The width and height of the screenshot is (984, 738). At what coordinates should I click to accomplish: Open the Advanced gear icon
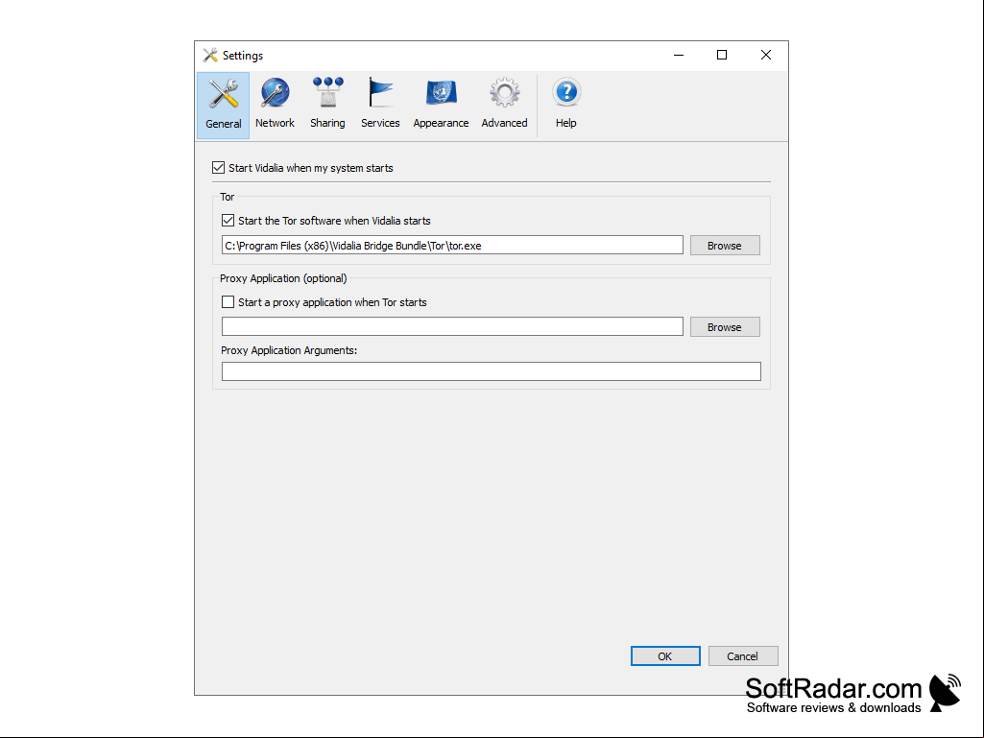pos(504,105)
